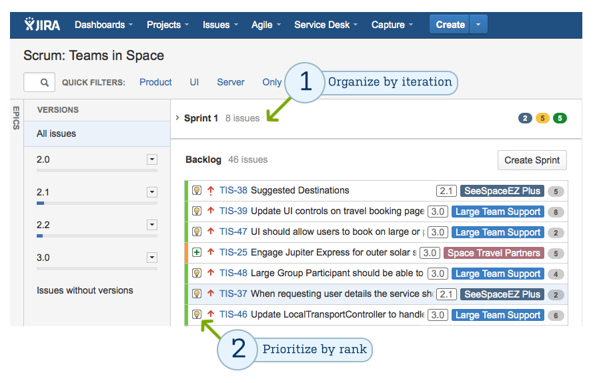The width and height of the screenshot is (599, 383).
Task: Click the JIRA logo in header
Action: tap(42, 25)
